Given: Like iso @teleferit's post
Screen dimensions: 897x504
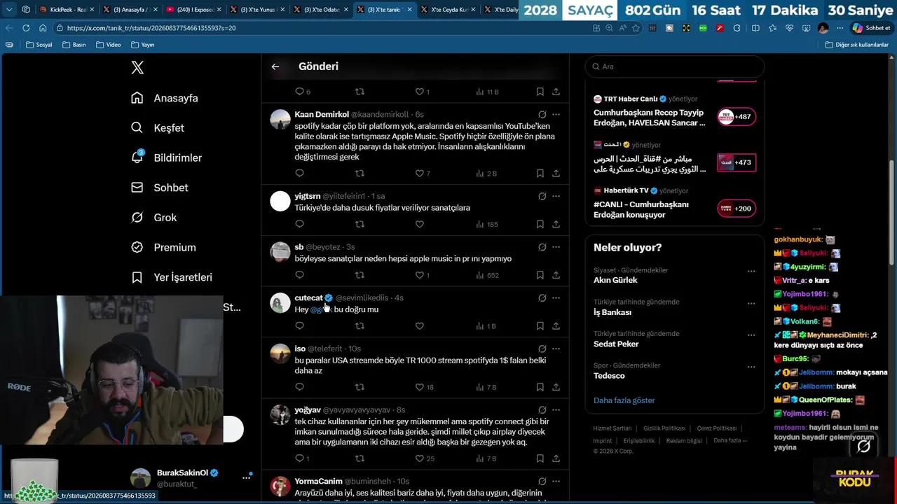Looking at the screenshot, I should tap(420, 387).
